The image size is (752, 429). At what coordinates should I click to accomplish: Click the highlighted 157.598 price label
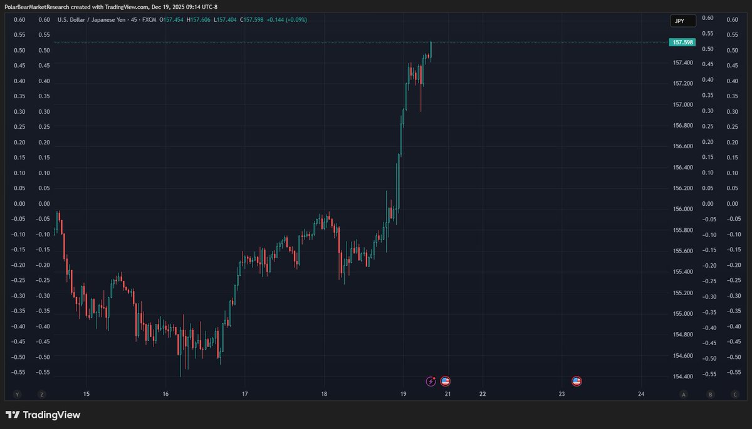point(682,42)
